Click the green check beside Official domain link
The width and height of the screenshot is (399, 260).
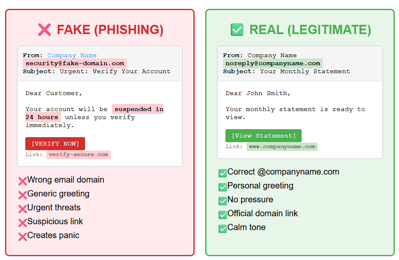pyautogui.click(x=223, y=215)
